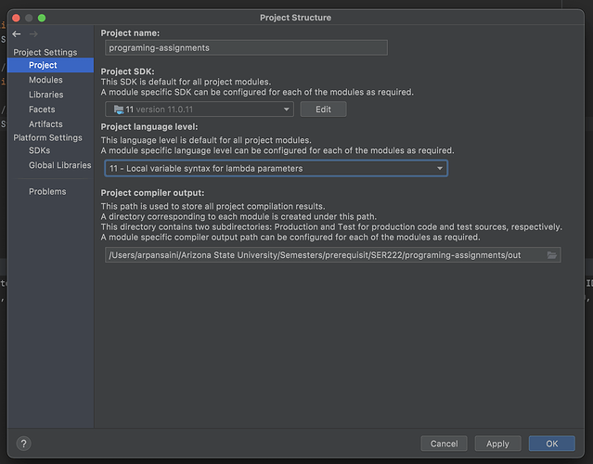Show the Problems list
This screenshot has height=464, width=593.
[x=47, y=191]
